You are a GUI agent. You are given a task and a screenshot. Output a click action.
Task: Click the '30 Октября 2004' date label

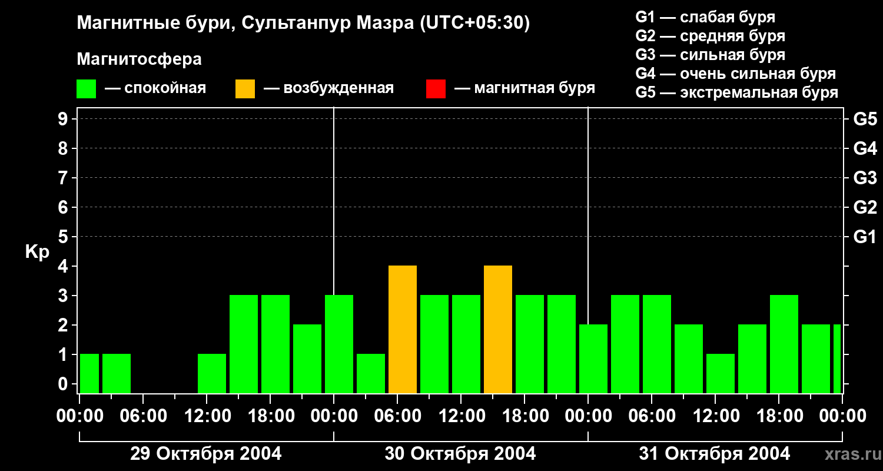coord(460,453)
